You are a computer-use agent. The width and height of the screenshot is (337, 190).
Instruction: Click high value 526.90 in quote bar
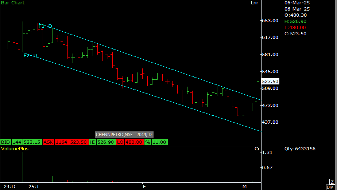[x=106, y=142]
